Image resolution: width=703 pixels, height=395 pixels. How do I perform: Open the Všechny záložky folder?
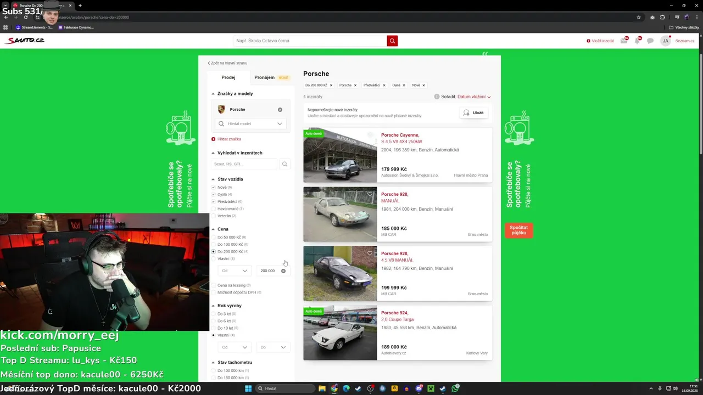tap(684, 27)
